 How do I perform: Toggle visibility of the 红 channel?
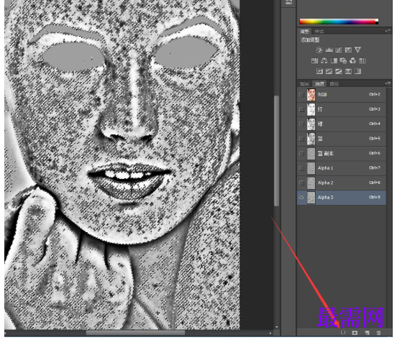[x=301, y=109]
